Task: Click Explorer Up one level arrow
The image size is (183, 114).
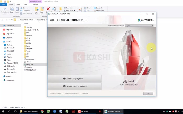Action: (x=12, y=20)
